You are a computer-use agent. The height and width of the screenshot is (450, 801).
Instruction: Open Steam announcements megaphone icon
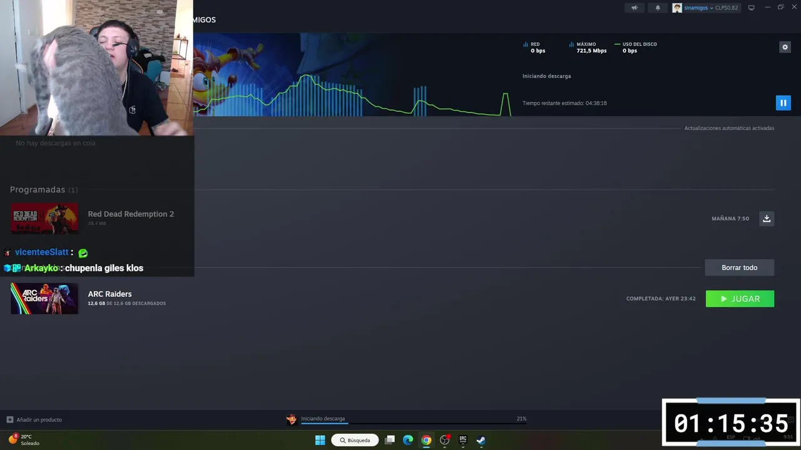click(635, 7)
